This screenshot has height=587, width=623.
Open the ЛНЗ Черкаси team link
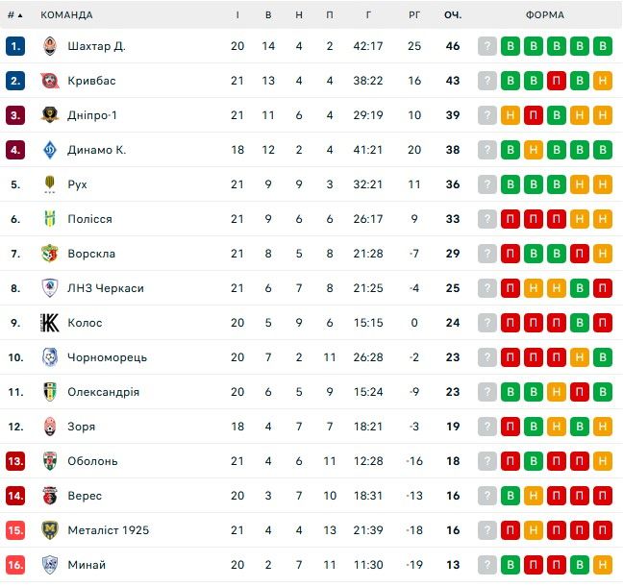pos(106,288)
